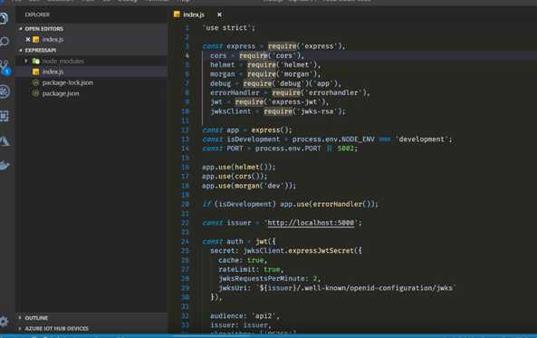Click the JS icon of index.js under Open Editors

(x=36, y=40)
